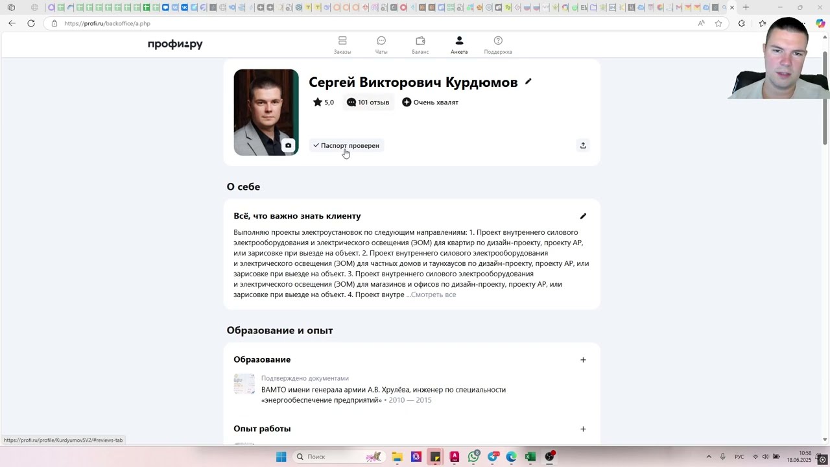Click the Паспорт проверен badge
This screenshot has height=467, width=830.
tap(346, 145)
